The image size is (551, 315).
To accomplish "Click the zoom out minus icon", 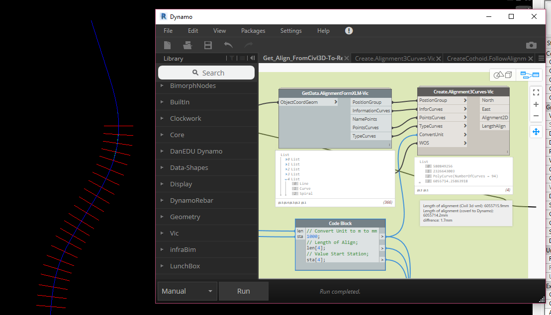I will click(x=536, y=116).
